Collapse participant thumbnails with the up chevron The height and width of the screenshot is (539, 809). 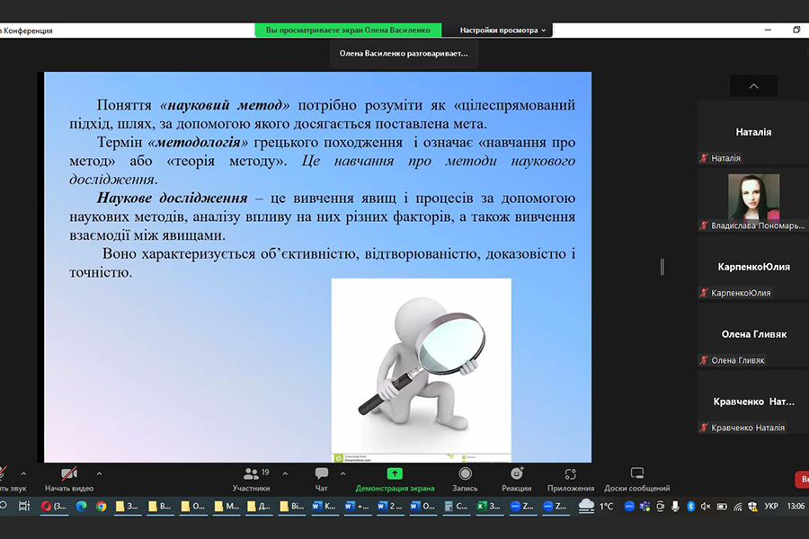click(754, 86)
